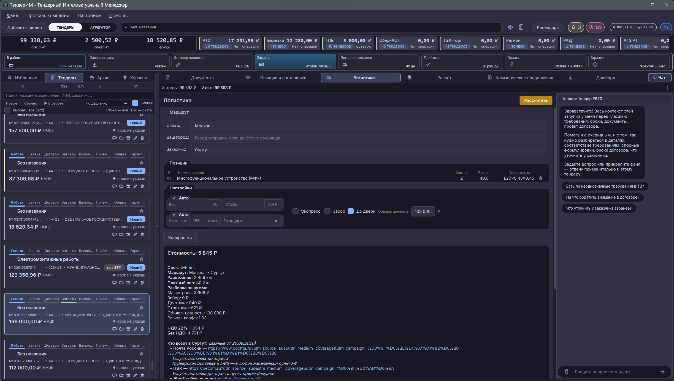
Task: Switch to Позиции и поставщики tab
Action: 283,78
